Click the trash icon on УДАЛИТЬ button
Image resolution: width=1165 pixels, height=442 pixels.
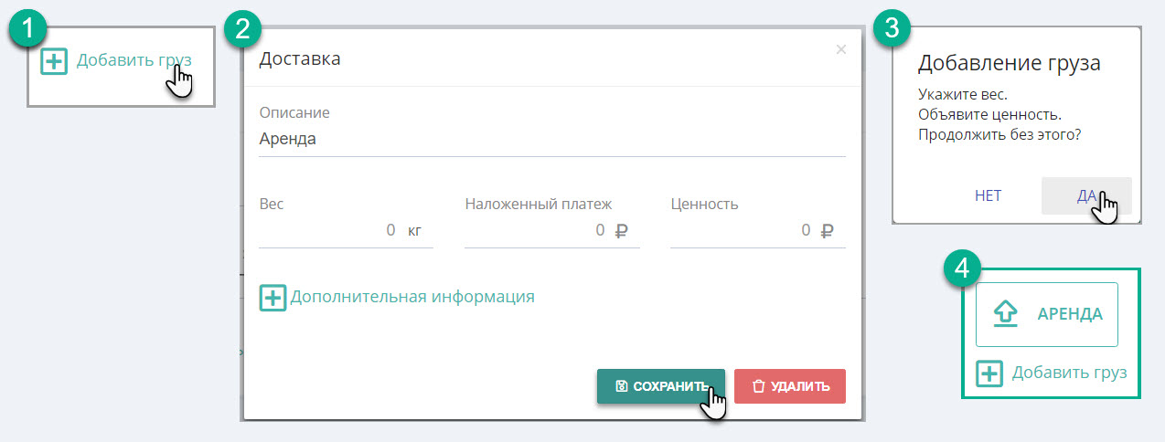[758, 386]
